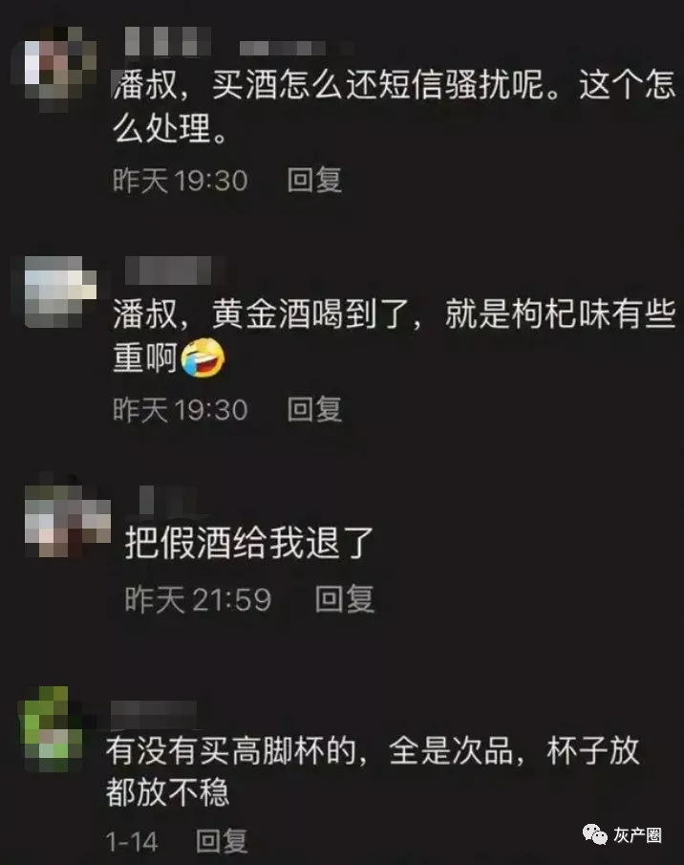Select the comment text 把假酒给我退了
This screenshot has height=865, width=684.
(x=249, y=543)
